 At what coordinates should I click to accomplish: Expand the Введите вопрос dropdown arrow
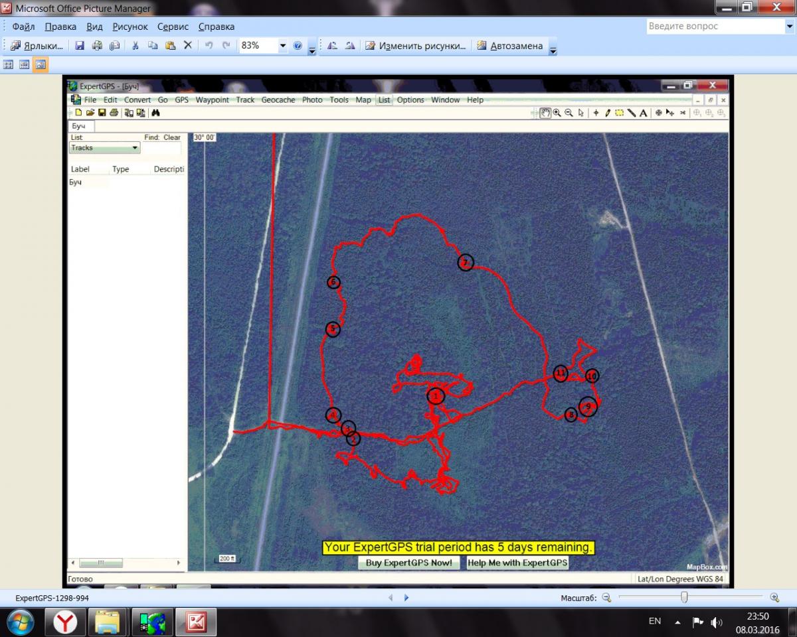(x=789, y=27)
